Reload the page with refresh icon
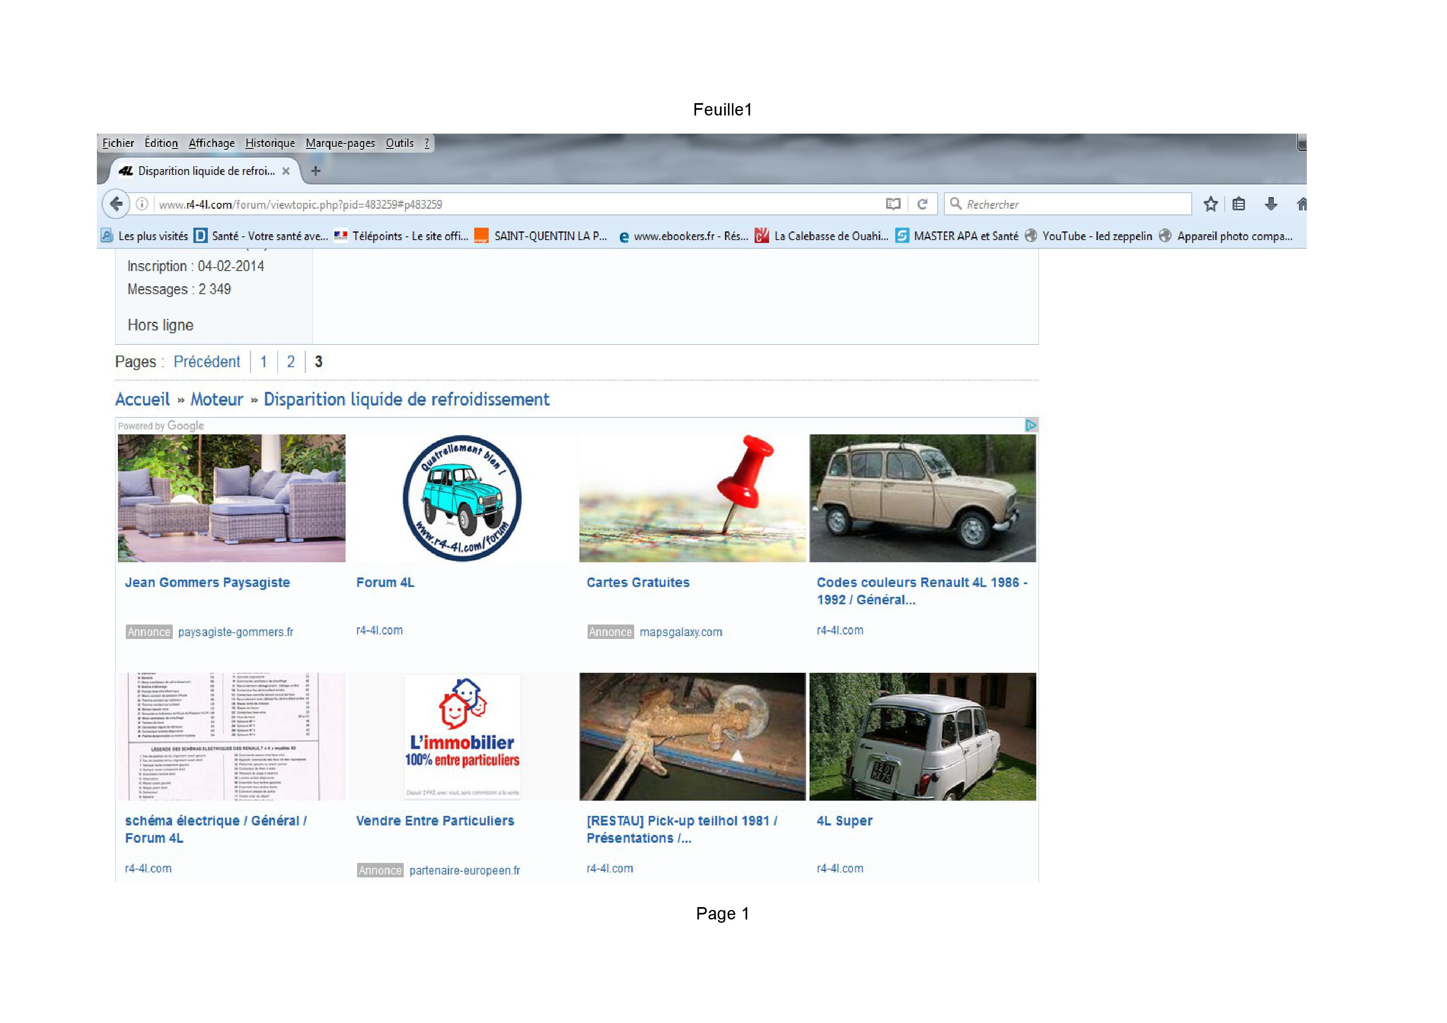This screenshot has height=1023, width=1447. coord(922,204)
